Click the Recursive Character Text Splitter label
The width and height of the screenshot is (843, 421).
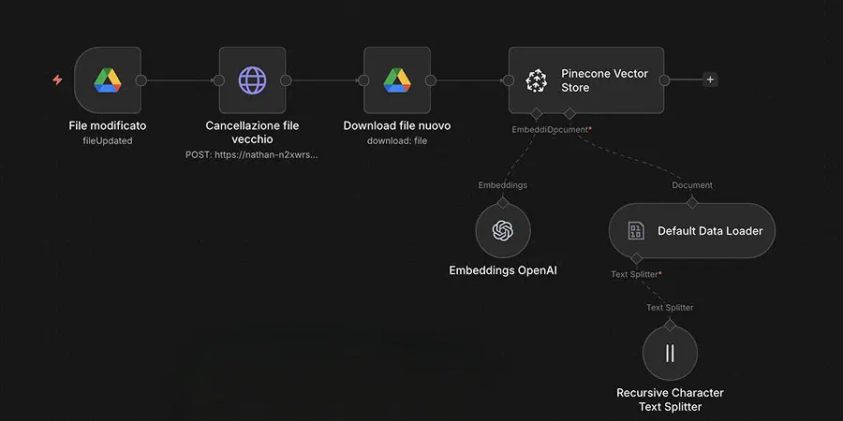point(670,399)
